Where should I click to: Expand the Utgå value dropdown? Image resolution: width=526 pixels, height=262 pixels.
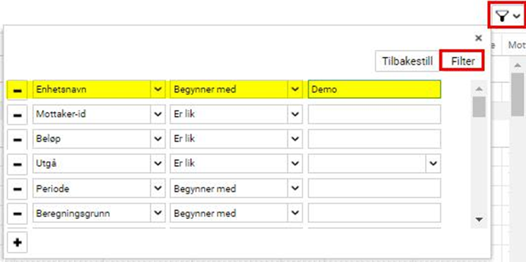pos(433,164)
